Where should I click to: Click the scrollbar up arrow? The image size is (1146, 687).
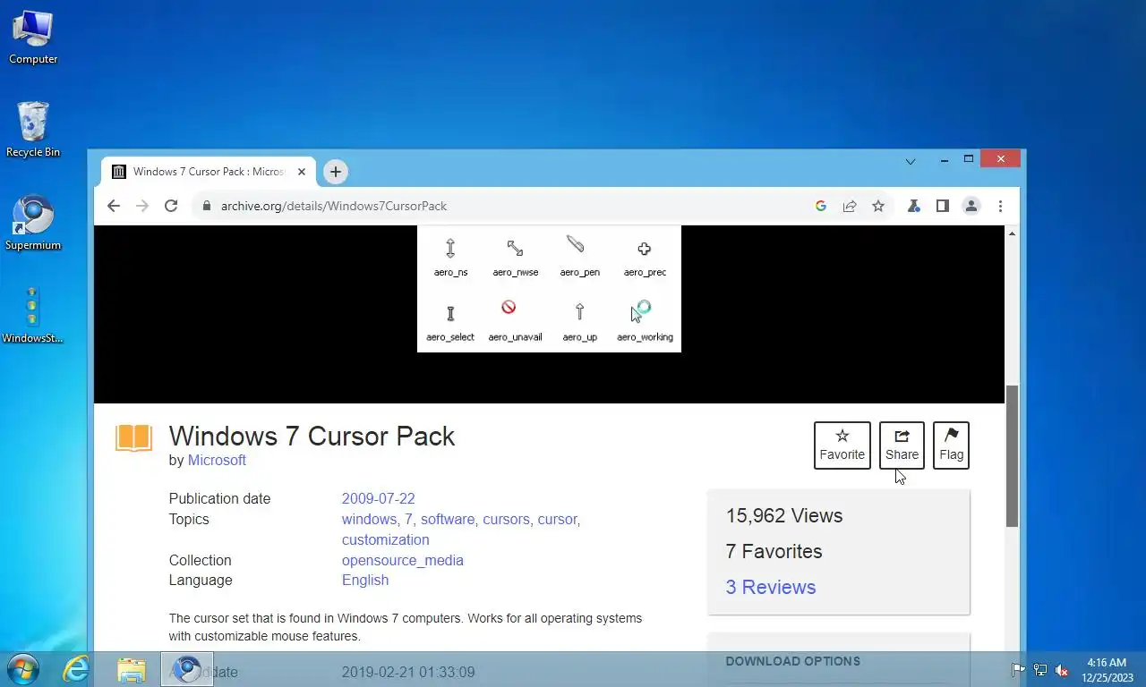1012,233
